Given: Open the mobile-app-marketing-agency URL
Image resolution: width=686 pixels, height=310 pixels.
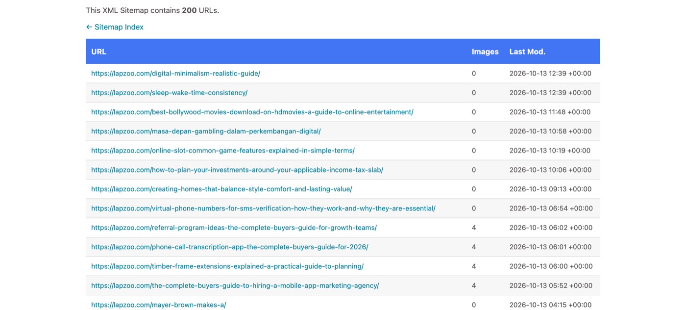Looking at the screenshot, I should [235, 285].
